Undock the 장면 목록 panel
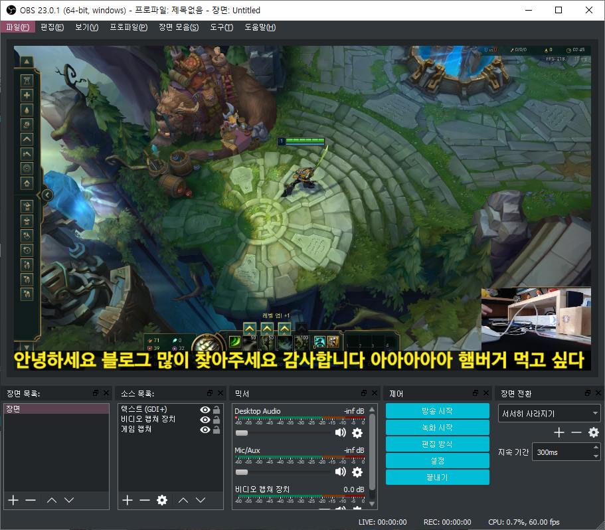This screenshot has width=605, height=530. coord(96,393)
